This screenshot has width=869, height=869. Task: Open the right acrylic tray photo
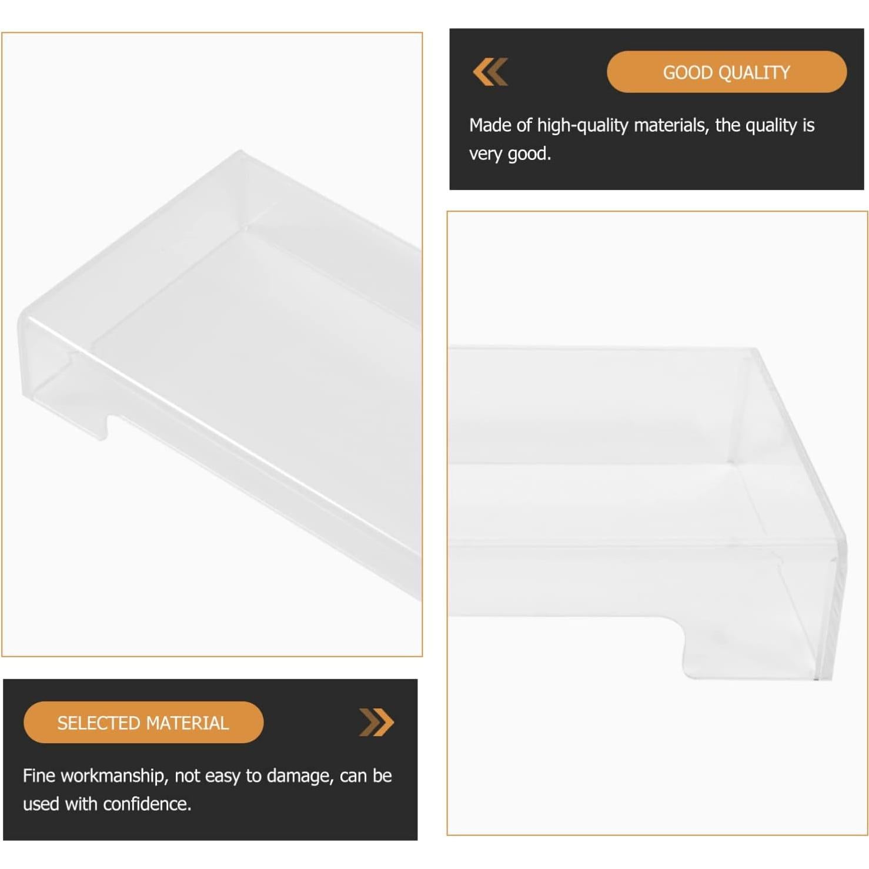click(x=657, y=523)
